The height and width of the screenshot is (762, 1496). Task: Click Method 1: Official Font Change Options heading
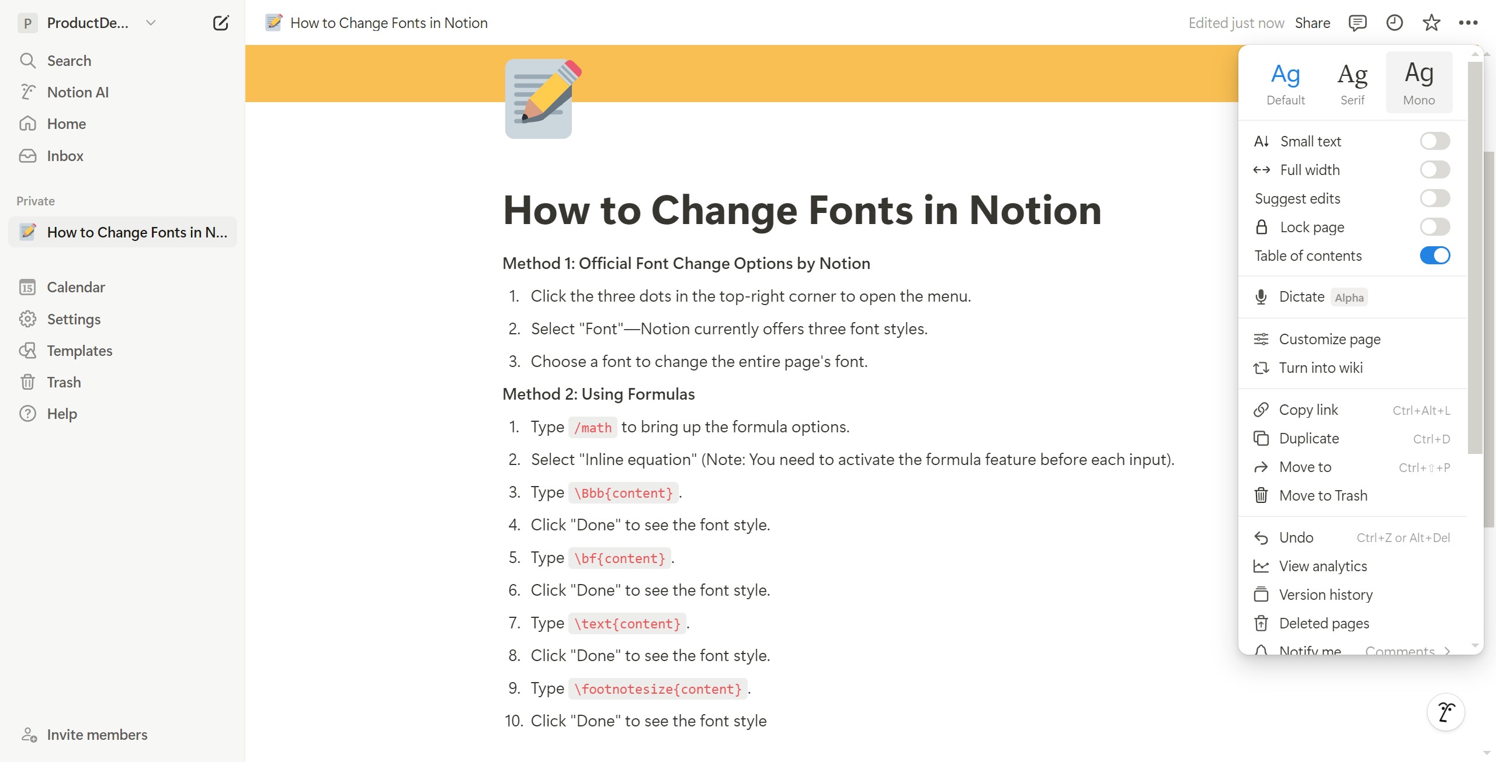(x=686, y=264)
